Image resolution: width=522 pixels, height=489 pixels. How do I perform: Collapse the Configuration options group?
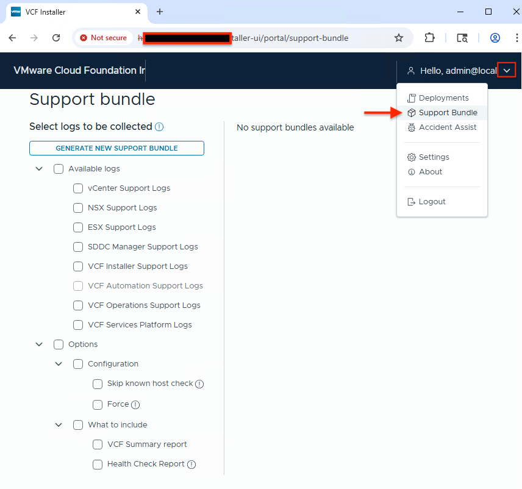pyautogui.click(x=59, y=364)
